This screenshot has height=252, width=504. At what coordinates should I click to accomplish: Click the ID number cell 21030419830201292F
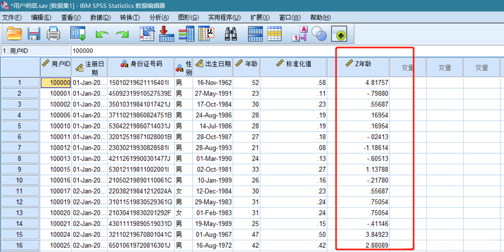(x=141, y=213)
